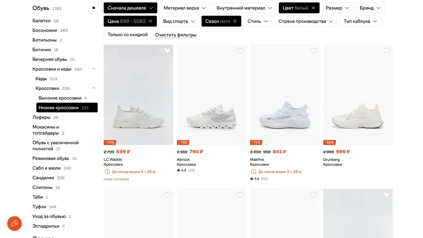Add Abricot sneakers to wishlist heart
Image resolution: width=423 pixels, height=238 pixels.
tap(240, 51)
